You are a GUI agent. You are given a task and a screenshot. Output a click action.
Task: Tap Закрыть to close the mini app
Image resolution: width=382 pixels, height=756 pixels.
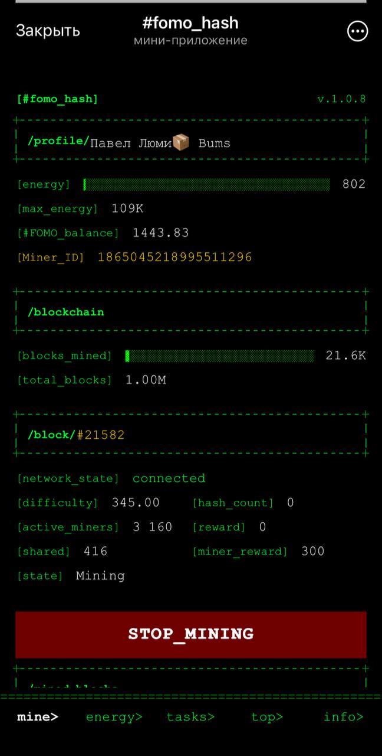coord(48,31)
